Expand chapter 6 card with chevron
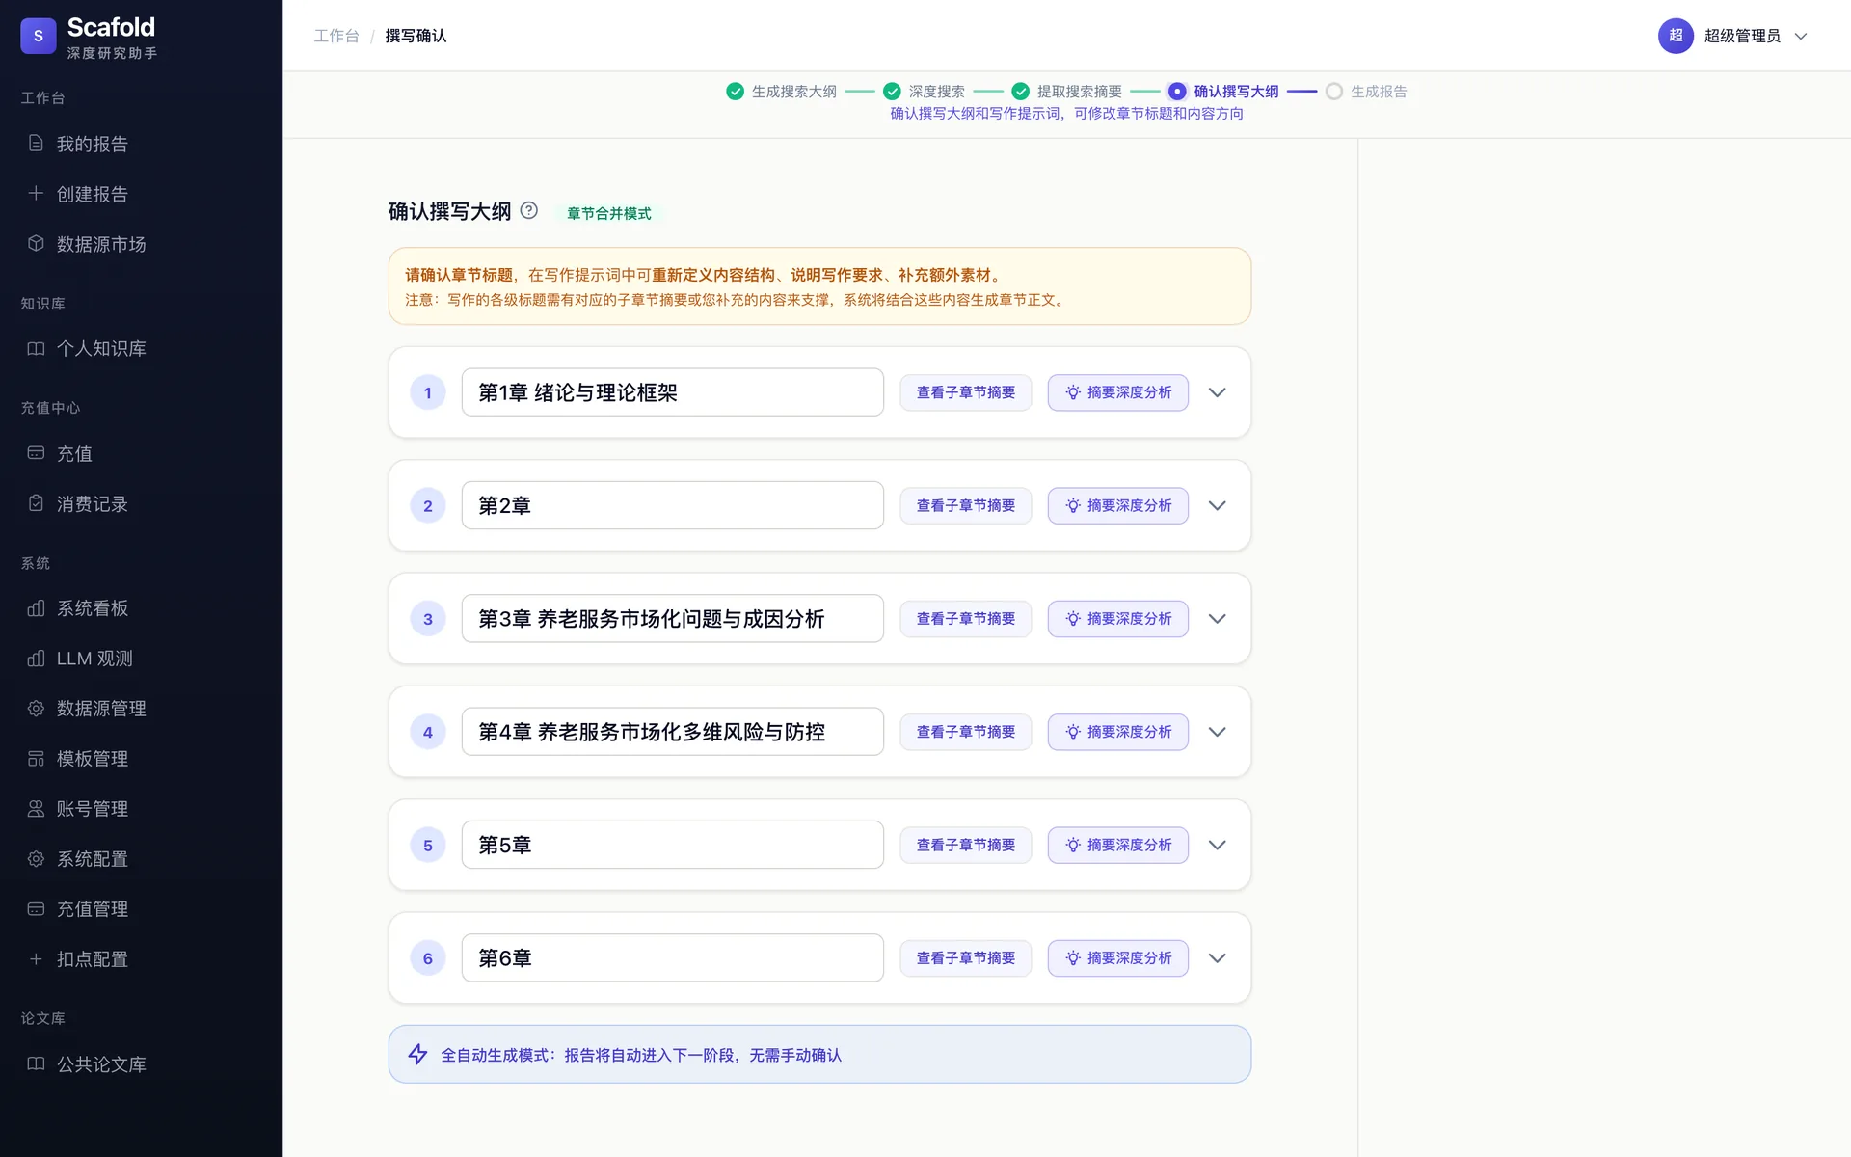This screenshot has width=1851, height=1157. [x=1218, y=958]
